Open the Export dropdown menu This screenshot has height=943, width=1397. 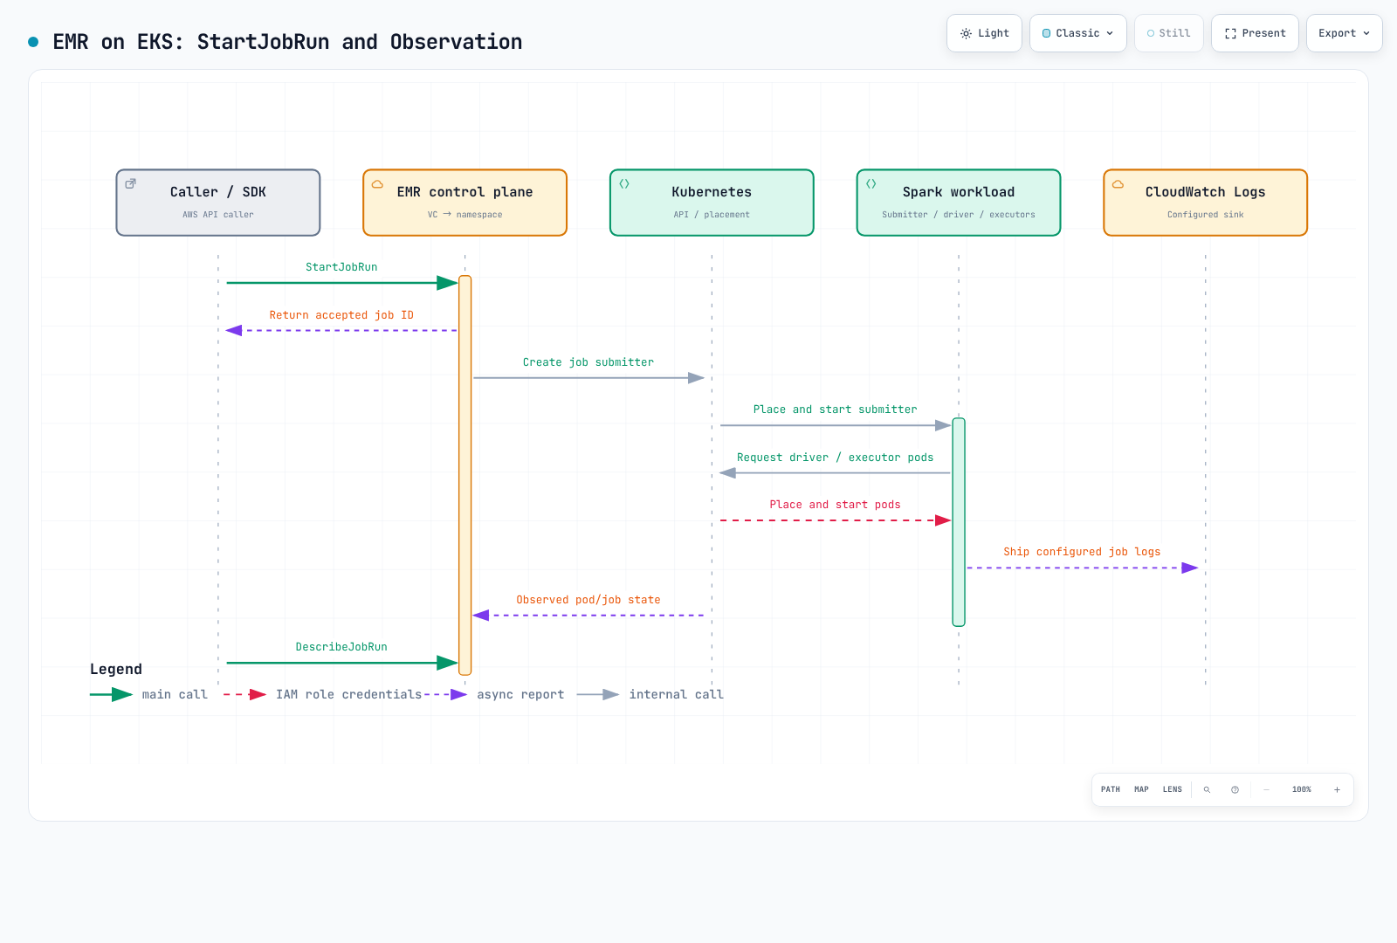click(x=1344, y=33)
